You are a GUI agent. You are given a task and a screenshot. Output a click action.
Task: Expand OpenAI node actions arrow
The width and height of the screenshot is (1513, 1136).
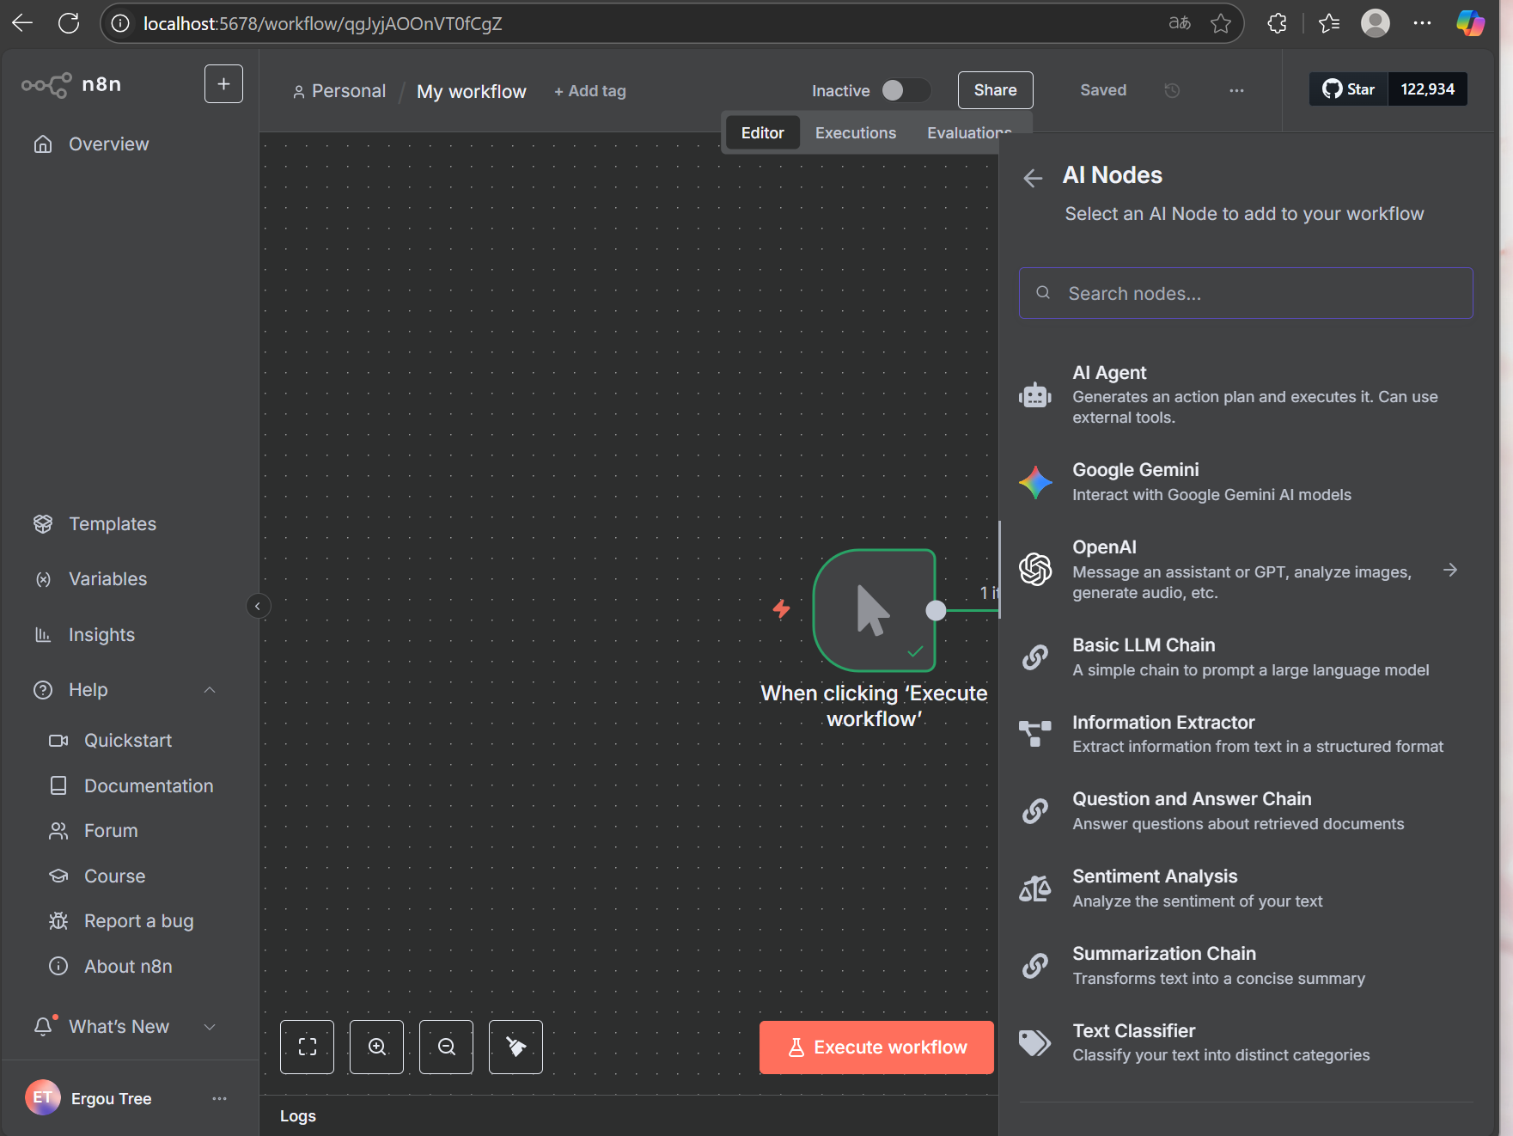pos(1450,570)
